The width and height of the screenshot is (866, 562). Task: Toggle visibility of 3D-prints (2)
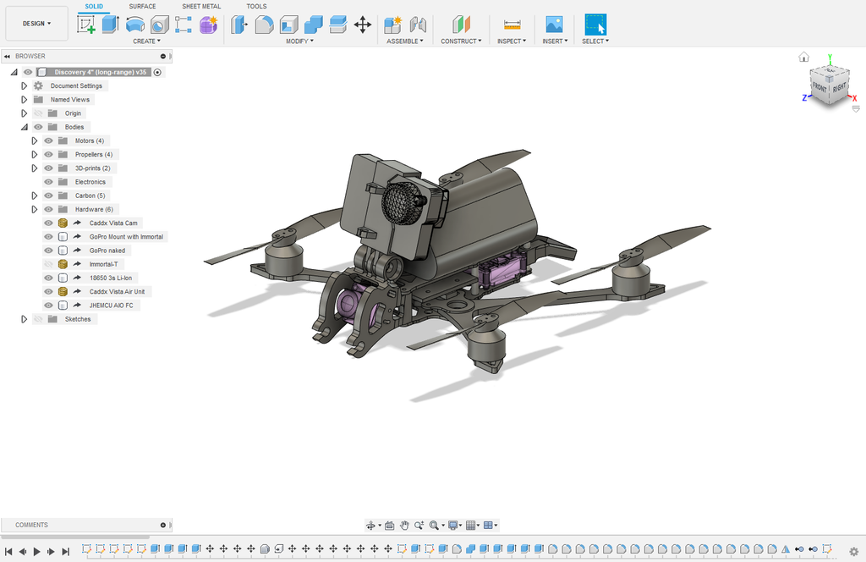[48, 168]
